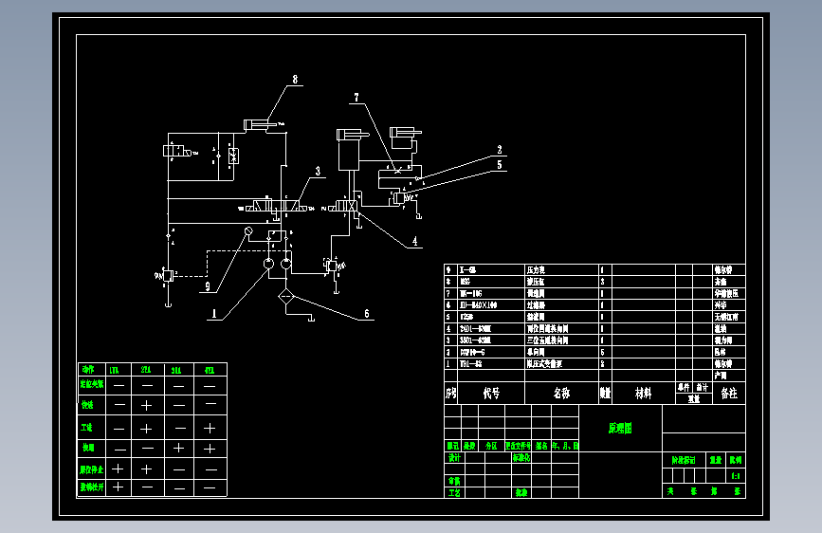Click the 1:1 scale value

coord(736,476)
